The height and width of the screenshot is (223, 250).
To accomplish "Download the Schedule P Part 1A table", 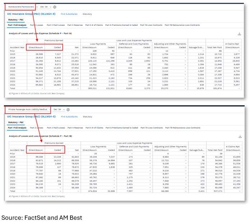I will (239, 34).
